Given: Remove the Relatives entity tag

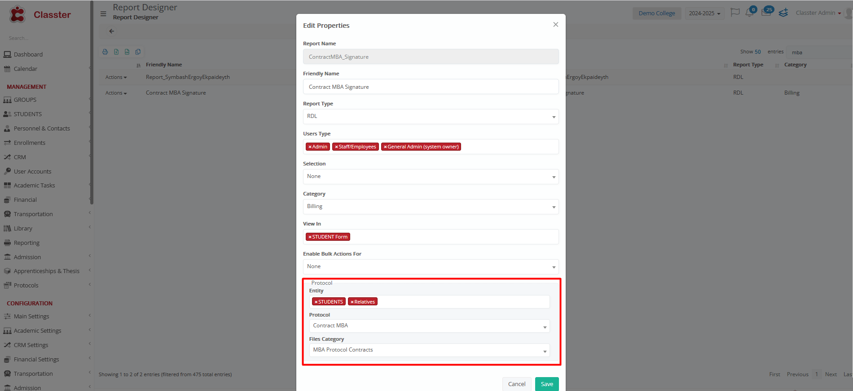Looking at the screenshot, I should click(352, 302).
